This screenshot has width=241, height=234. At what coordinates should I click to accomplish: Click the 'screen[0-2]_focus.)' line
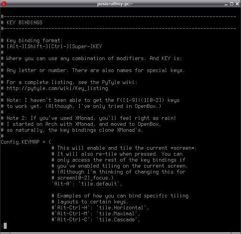point(83,178)
